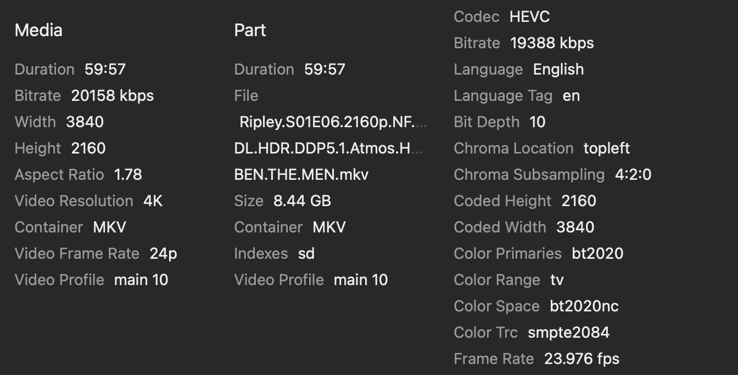Click the Color Primaries bt2020 value
This screenshot has height=375, width=738.
[x=597, y=253]
